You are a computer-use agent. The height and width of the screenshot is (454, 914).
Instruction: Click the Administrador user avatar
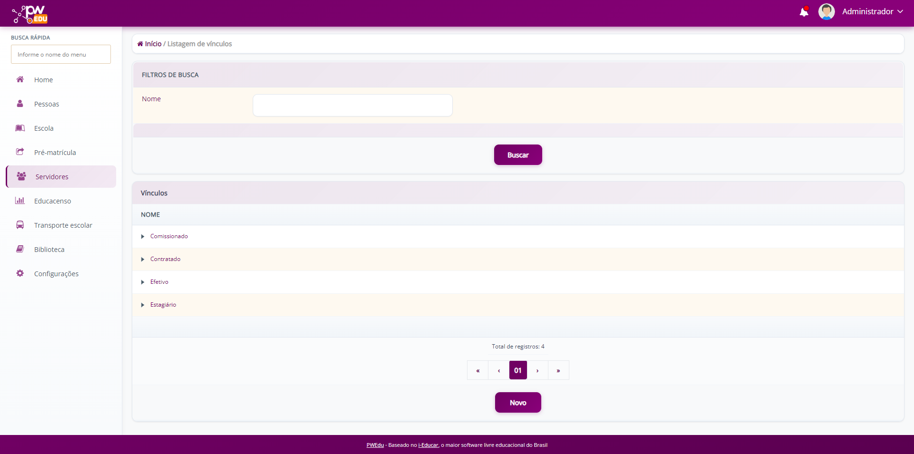tap(826, 12)
